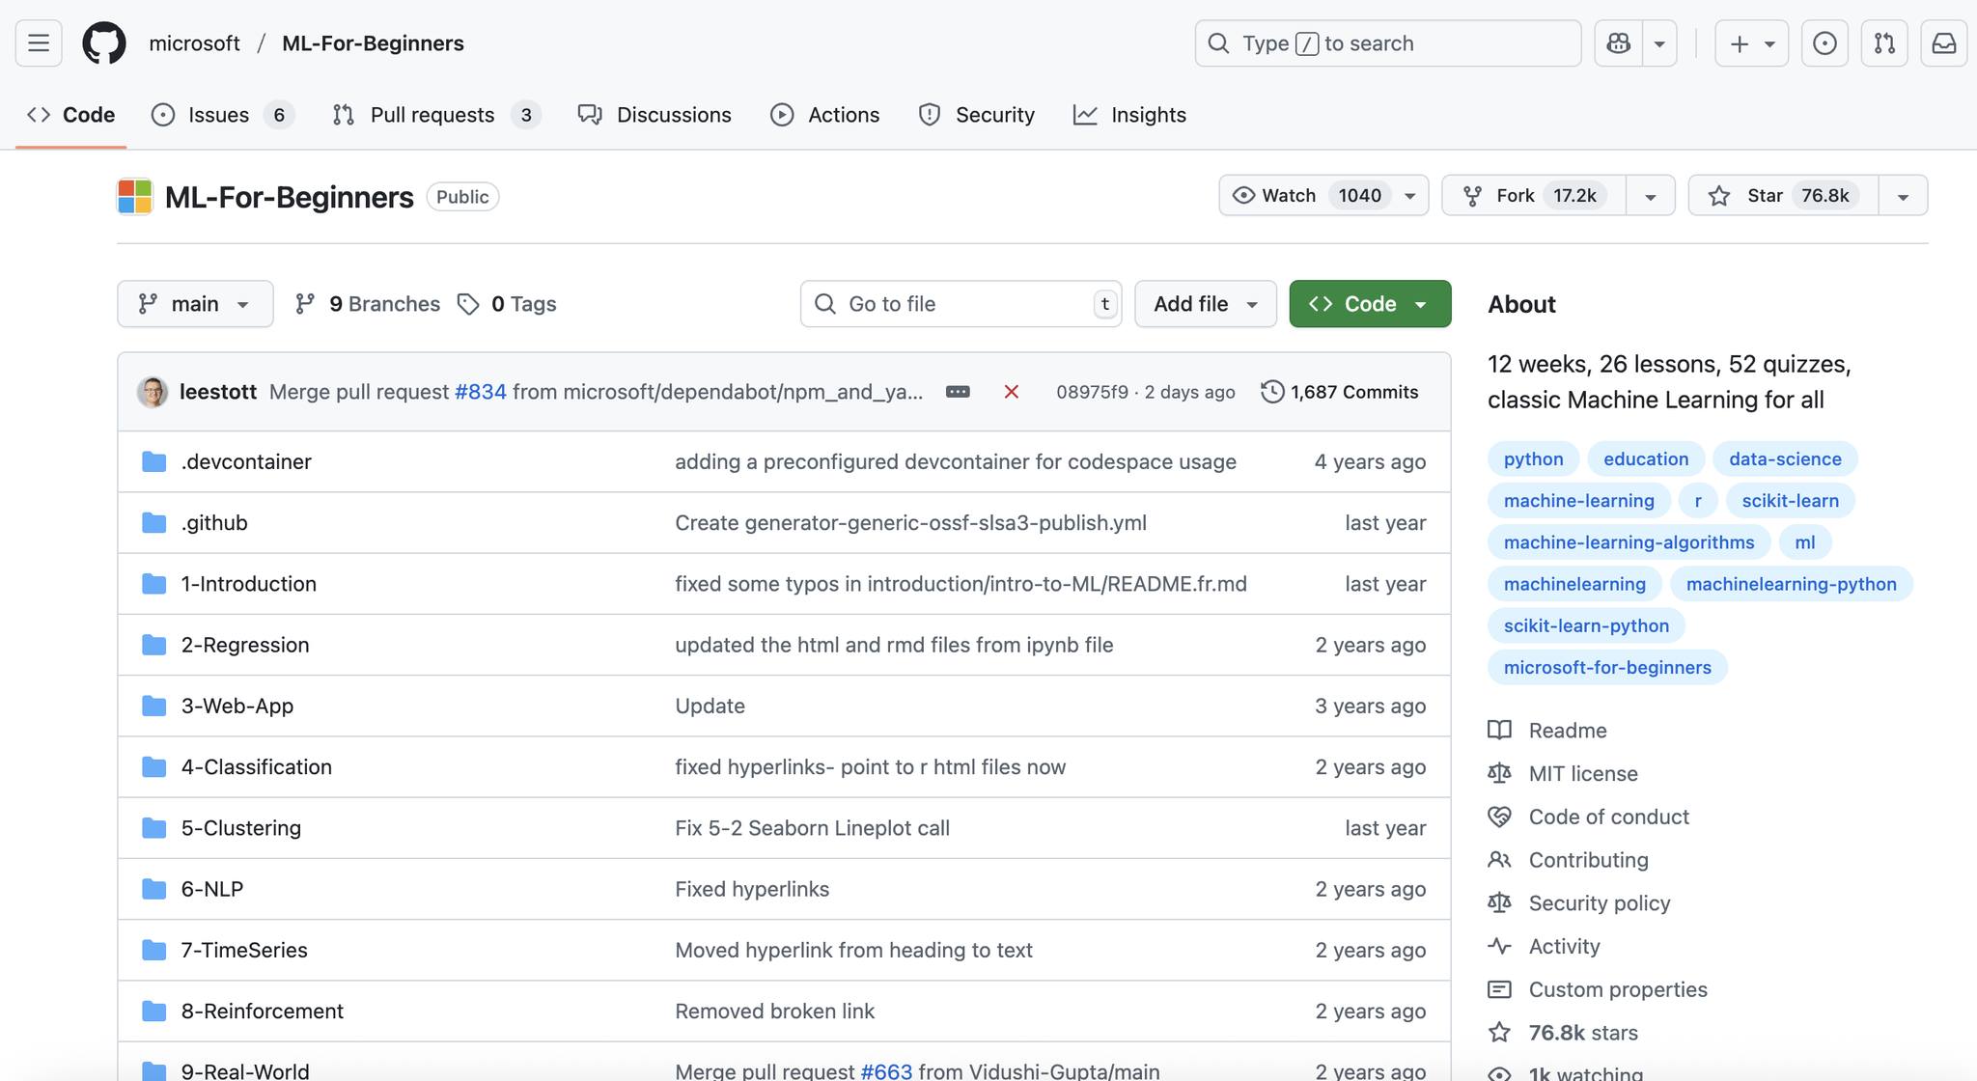Open the main branch selector dropdown
The width and height of the screenshot is (1977, 1081).
[195, 304]
